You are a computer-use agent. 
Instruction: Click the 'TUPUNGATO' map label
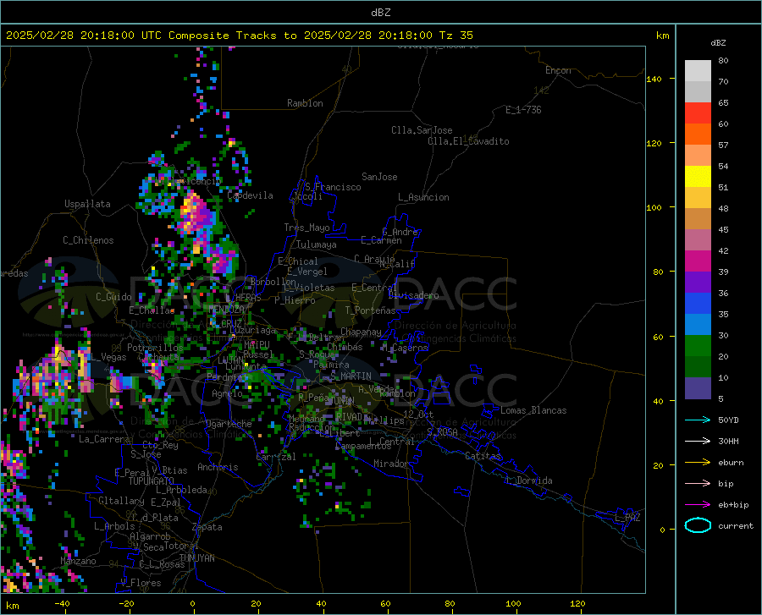(x=152, y=481)
